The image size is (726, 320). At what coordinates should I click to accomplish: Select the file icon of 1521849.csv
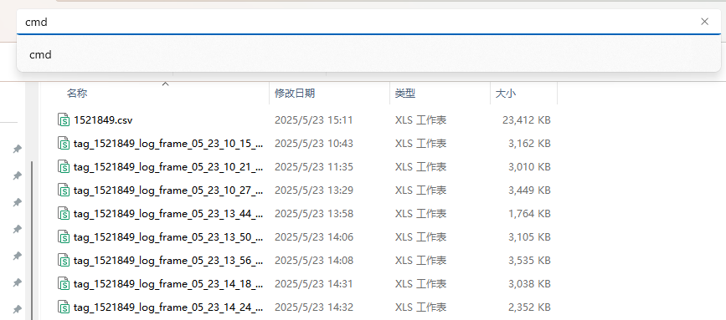pyautogui.click(x=64, y=119)
